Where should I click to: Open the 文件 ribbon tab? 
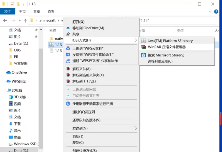pos(7,11)
